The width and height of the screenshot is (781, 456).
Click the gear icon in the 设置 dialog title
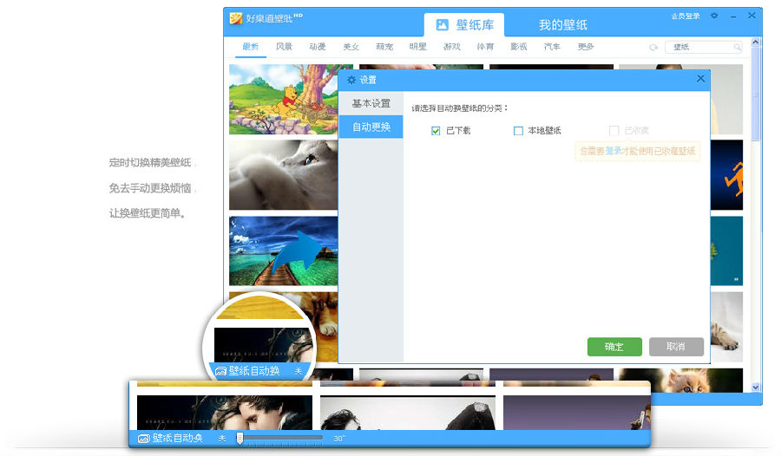point(351,80)
